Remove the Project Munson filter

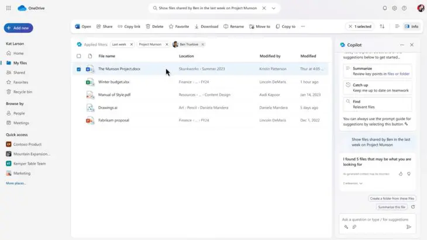coord(167,44)
